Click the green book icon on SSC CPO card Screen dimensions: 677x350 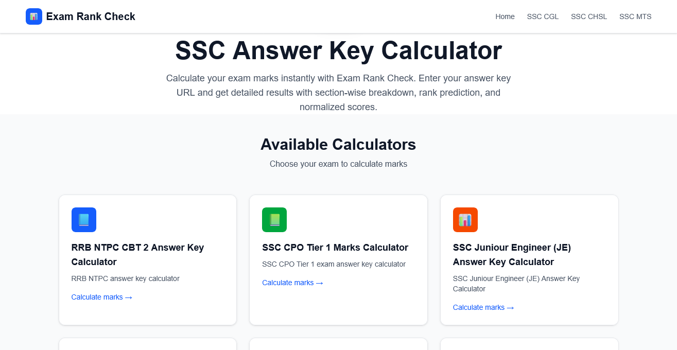pyautogui.click(x=274, y=220)
